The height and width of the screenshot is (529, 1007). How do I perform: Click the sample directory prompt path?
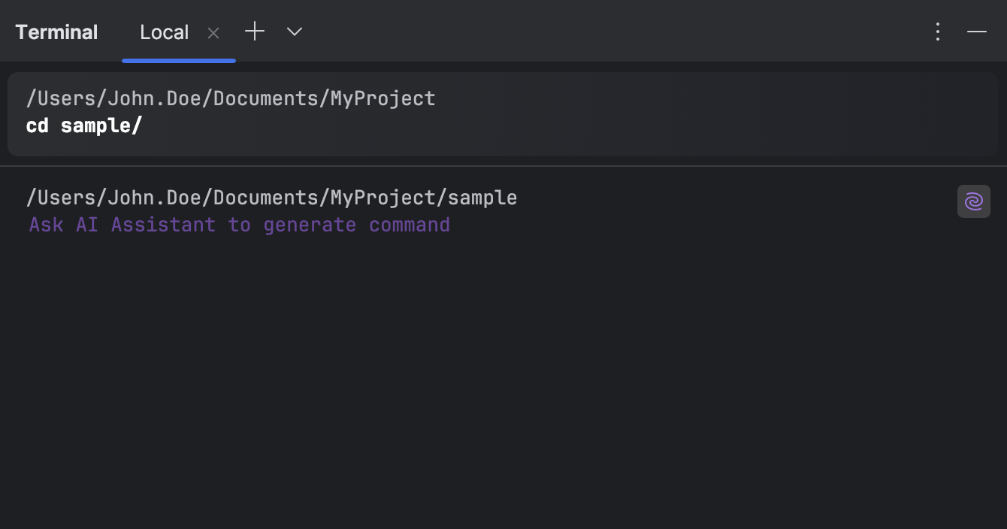click(x=272, y=197)
